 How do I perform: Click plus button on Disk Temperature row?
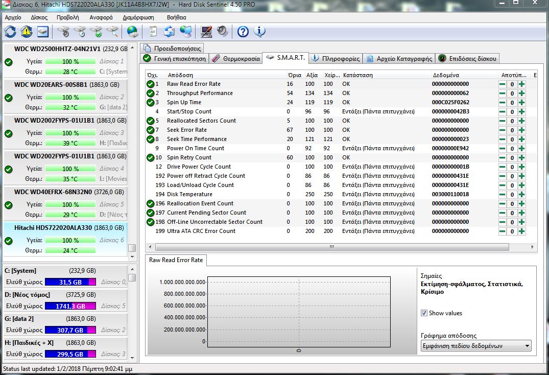pos(522,194)
